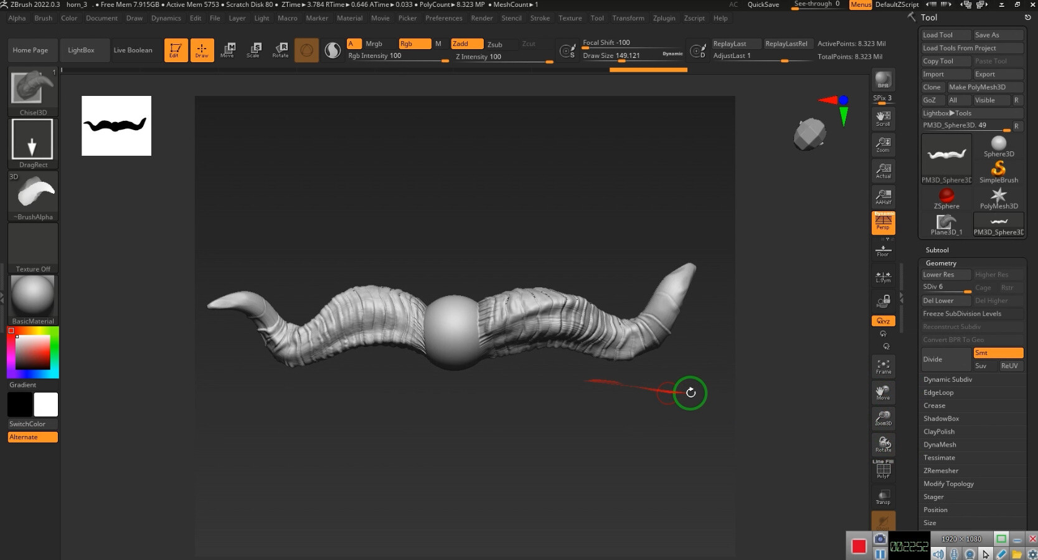Activate the Edit mode button

(x=176, y=50)
